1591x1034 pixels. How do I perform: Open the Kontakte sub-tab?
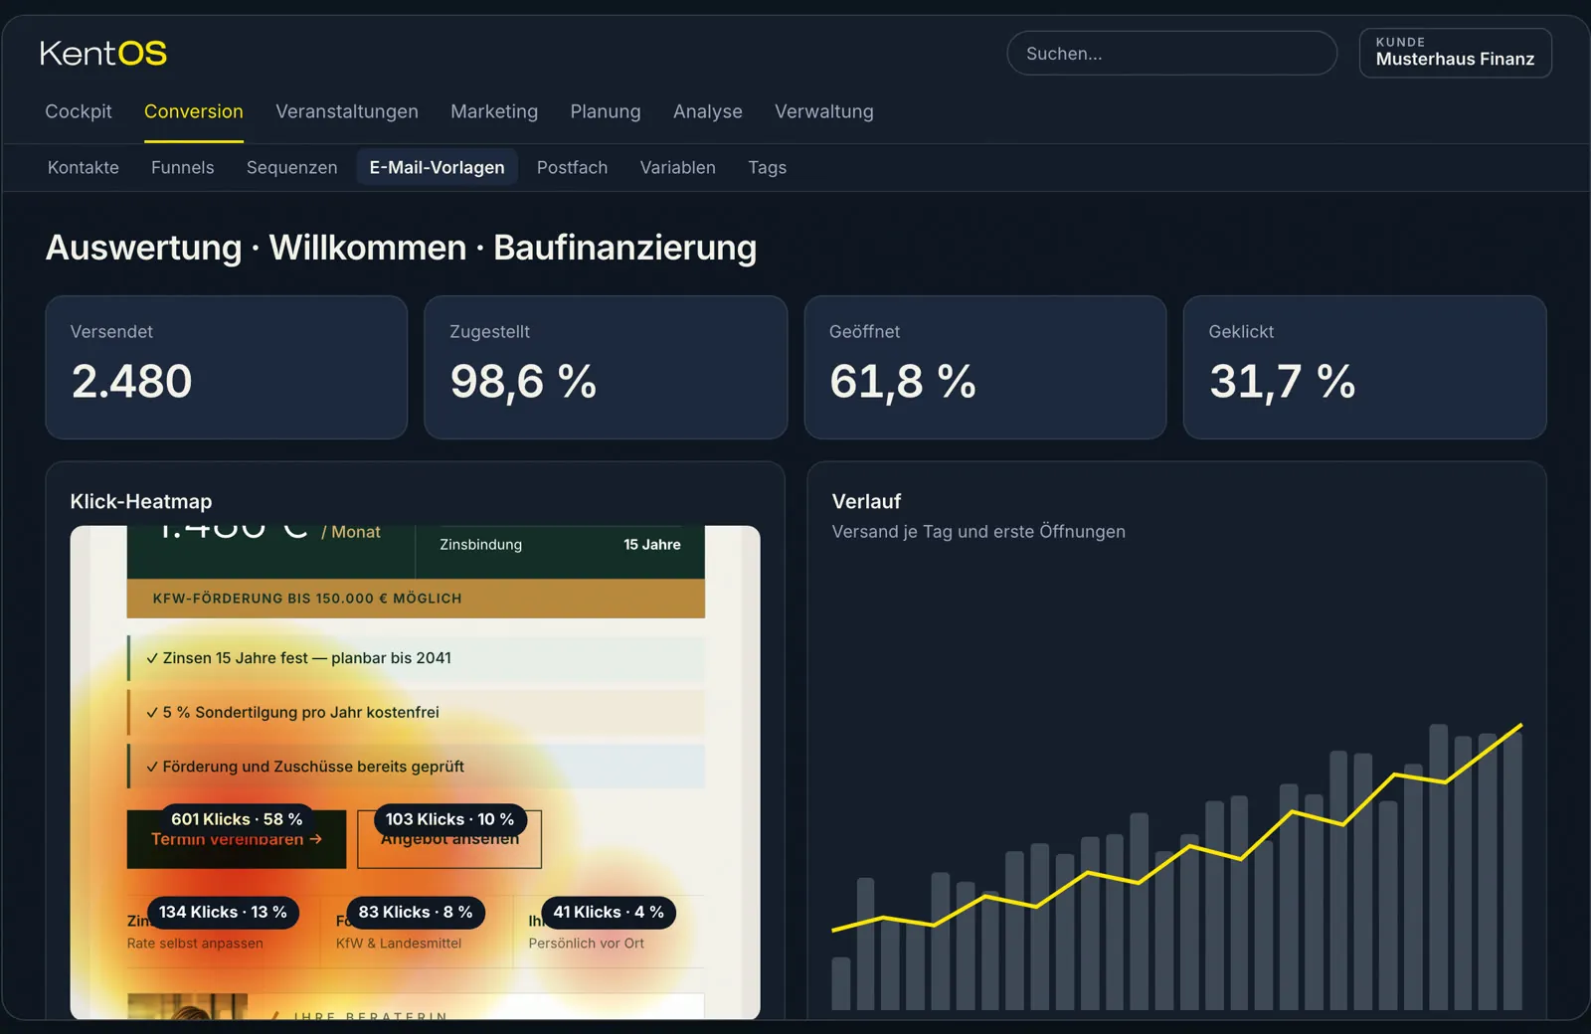(84, 167)
